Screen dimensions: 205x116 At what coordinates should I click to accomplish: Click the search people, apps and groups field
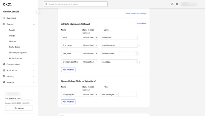pos(76,4)
